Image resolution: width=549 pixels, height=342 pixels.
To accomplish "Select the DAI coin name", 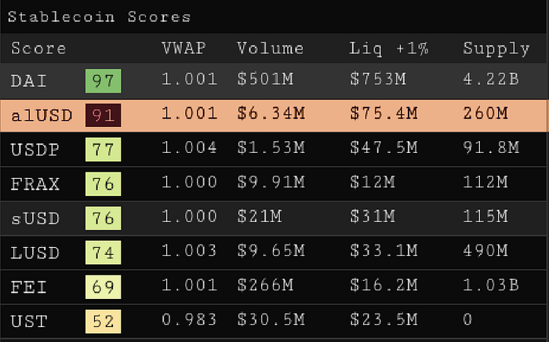I will click(29, 81).
